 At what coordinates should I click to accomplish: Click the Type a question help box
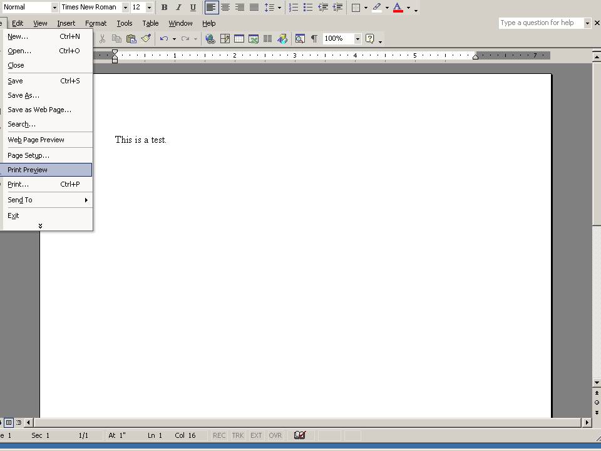(x=541, y=23)
